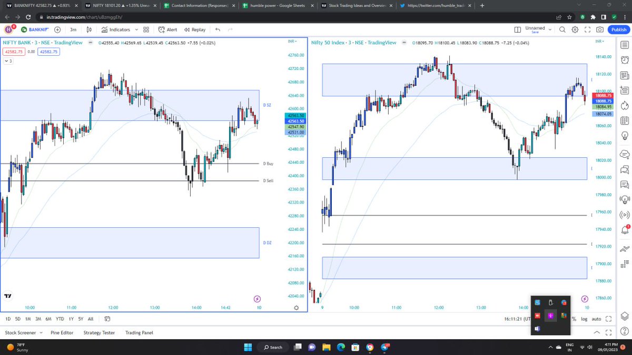Select the 5D date range
Screen dimensions: 632x355
17,319
